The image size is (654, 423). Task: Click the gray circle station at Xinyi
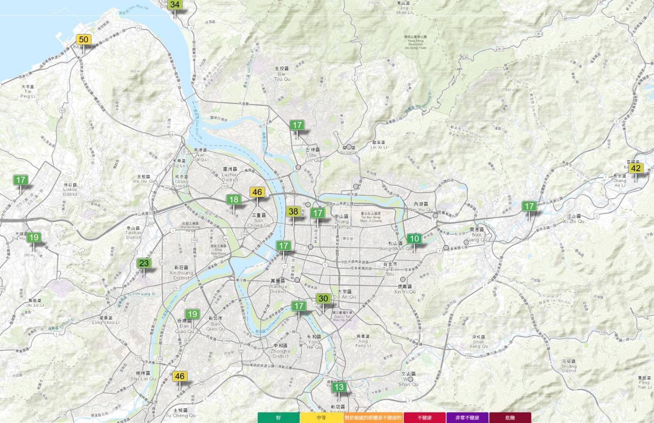point(403,279)
